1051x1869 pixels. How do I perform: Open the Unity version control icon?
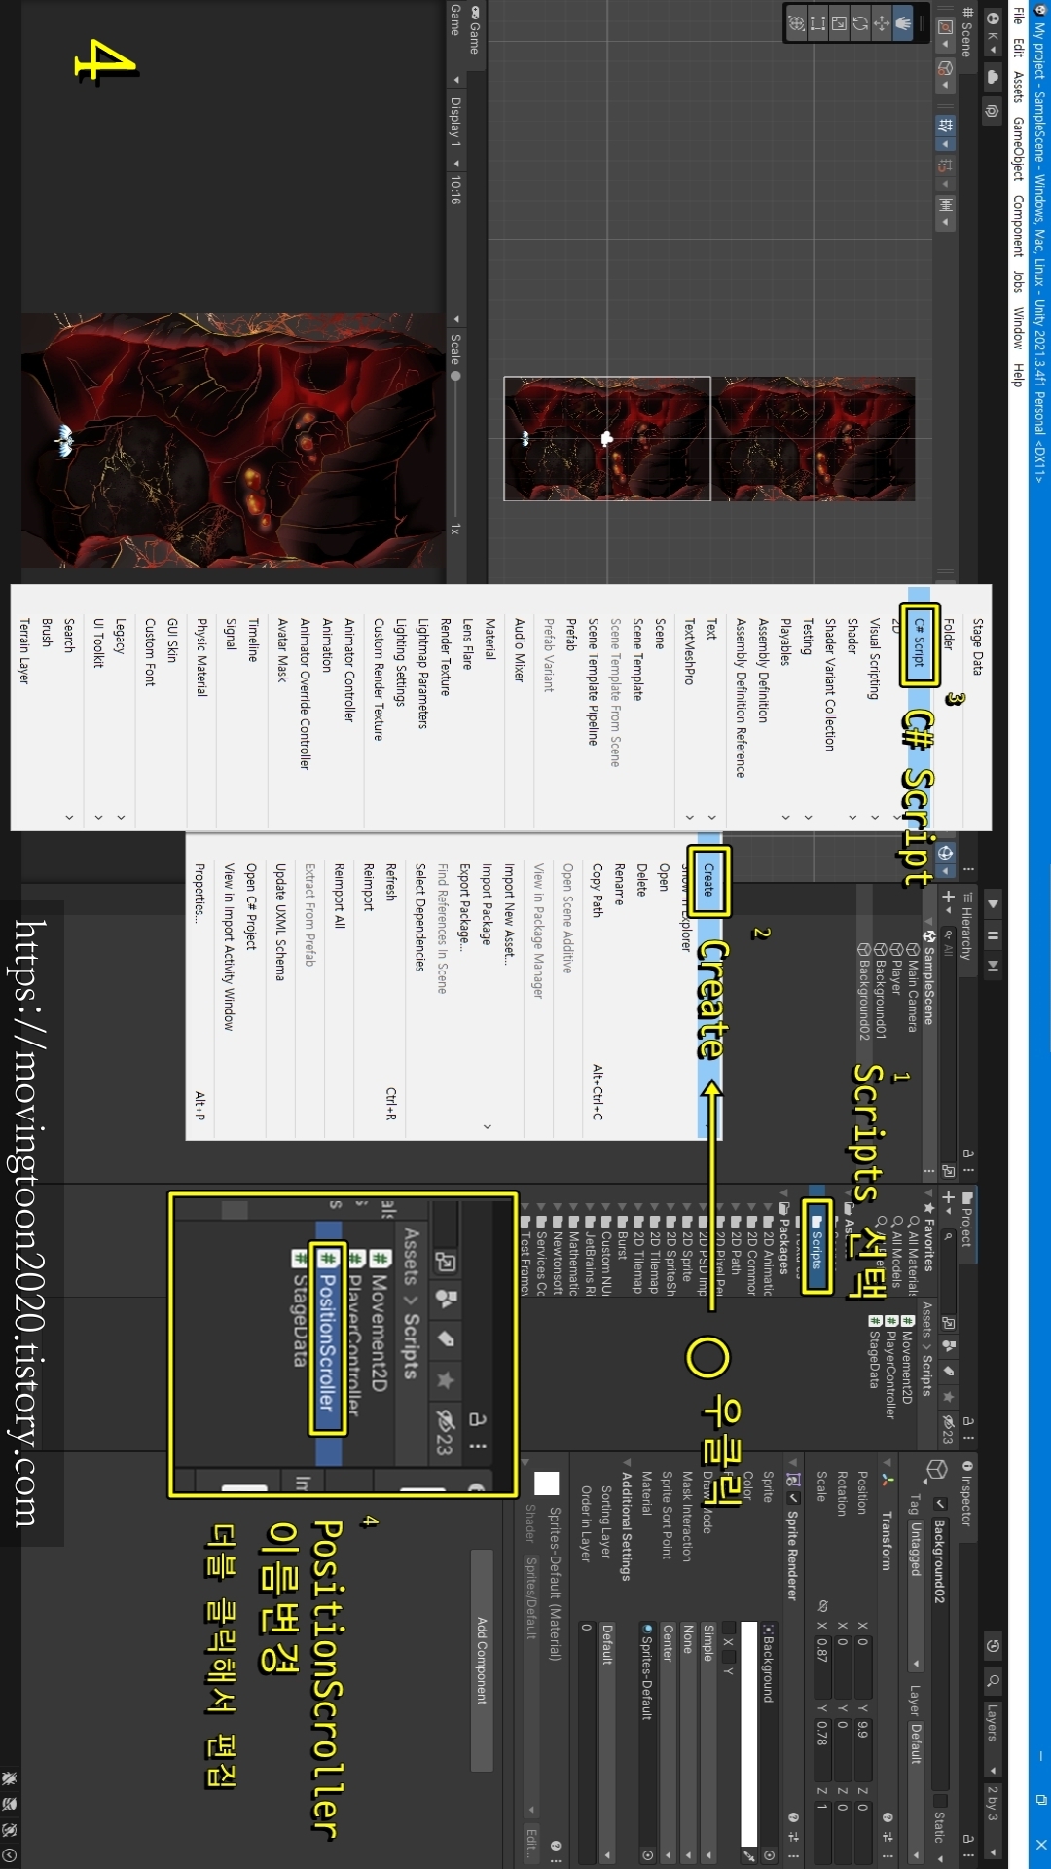pyautogui.click(x=993, y=111)
